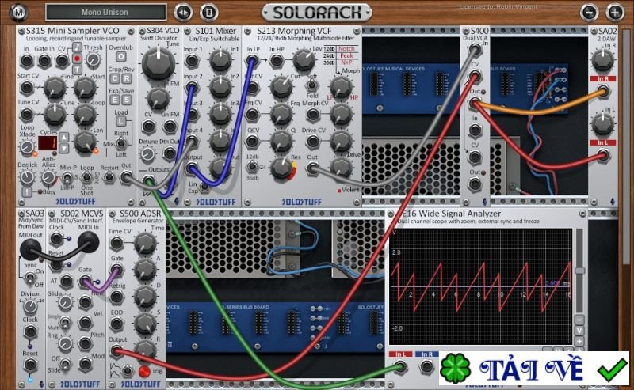
Task: Click the ADSR Time knob
Action: (x=145, y=243)
